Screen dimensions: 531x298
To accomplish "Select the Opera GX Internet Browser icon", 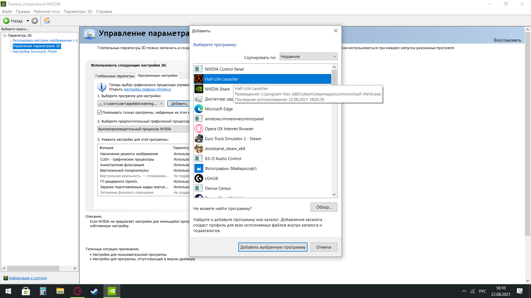I will (199, 129).
